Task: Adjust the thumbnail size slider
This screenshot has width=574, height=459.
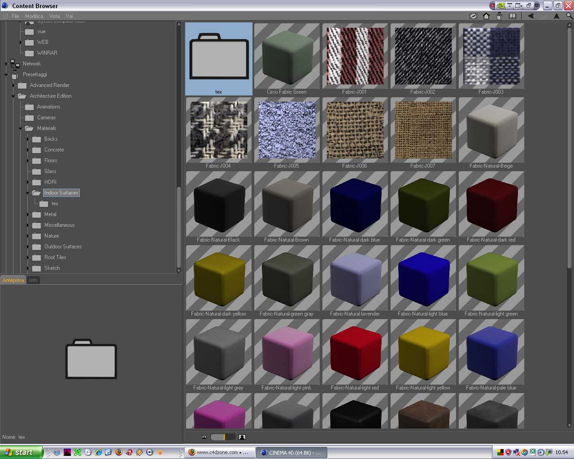Action: [x=223, y=437]
